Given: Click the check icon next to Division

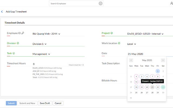Looking at the screenshot, I should click(x=18, y=43).
